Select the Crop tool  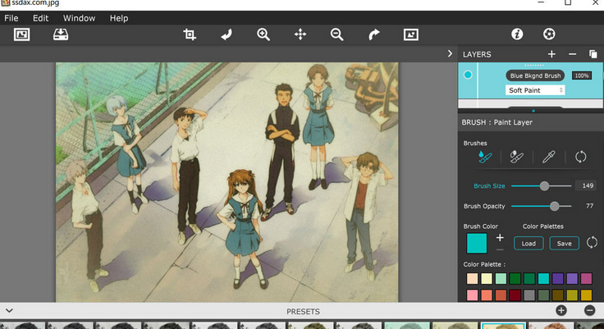tap(189, 34)
